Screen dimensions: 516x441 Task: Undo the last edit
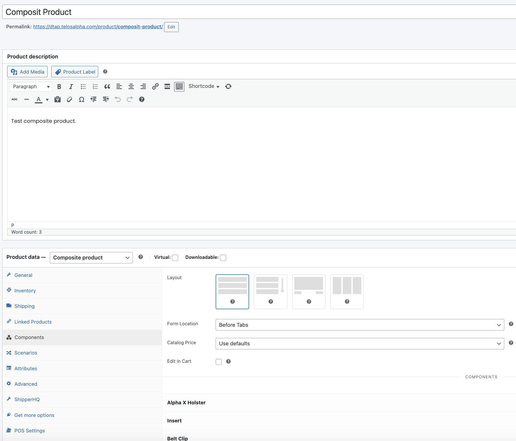click(x=118, y=99)
